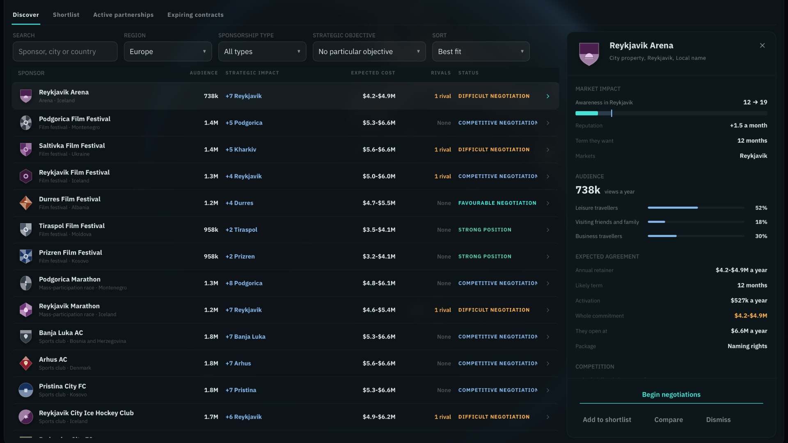This screenshot has width=788, height=443.
Task: Click the large Reykjavik Arena crest in the detail panel
Action: click(x=589, y=54)
